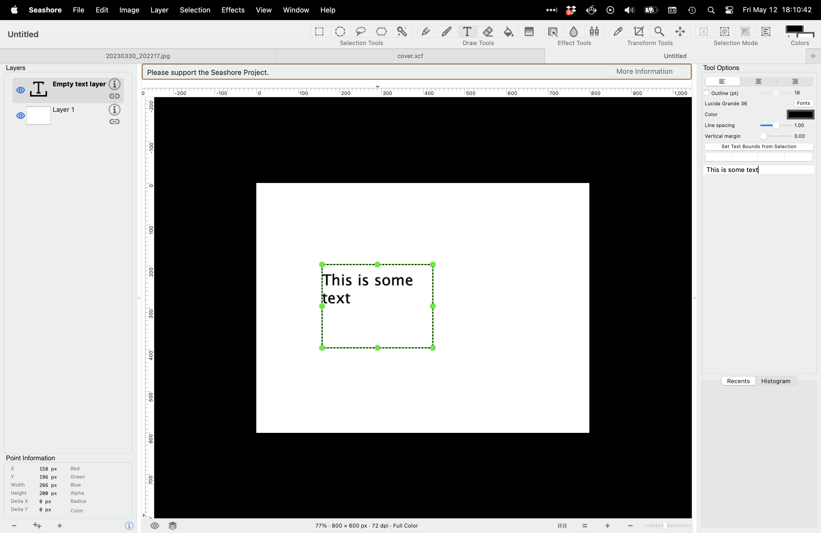This screenshot has height=533, width=821.
Task: Switch to the Histogram panel
Action: 775,381
